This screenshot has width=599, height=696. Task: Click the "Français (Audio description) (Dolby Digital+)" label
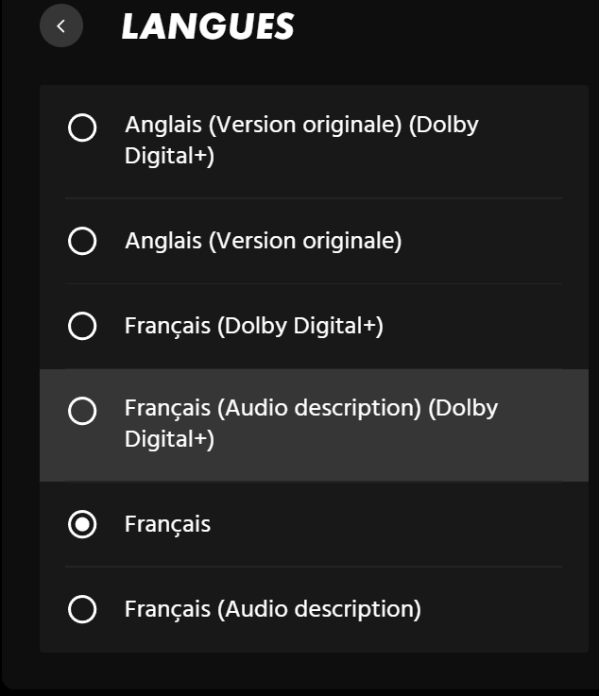(x=310, y=423)
